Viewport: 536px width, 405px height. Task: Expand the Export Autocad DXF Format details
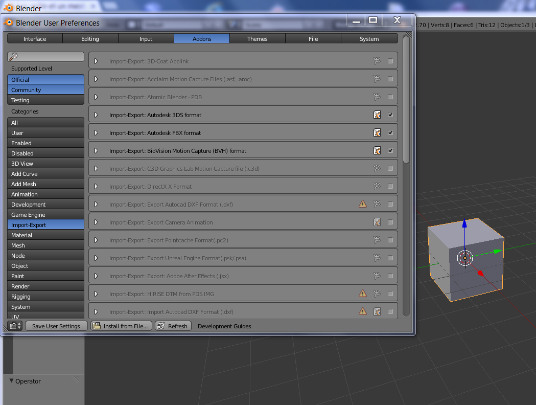pyautogui.click(x=97, y=204)
